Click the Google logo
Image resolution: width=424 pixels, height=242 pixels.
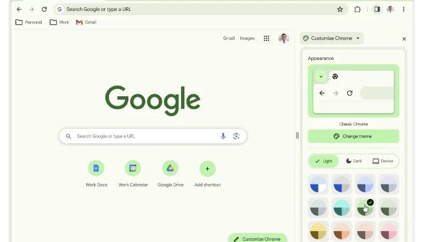point(153,100)
